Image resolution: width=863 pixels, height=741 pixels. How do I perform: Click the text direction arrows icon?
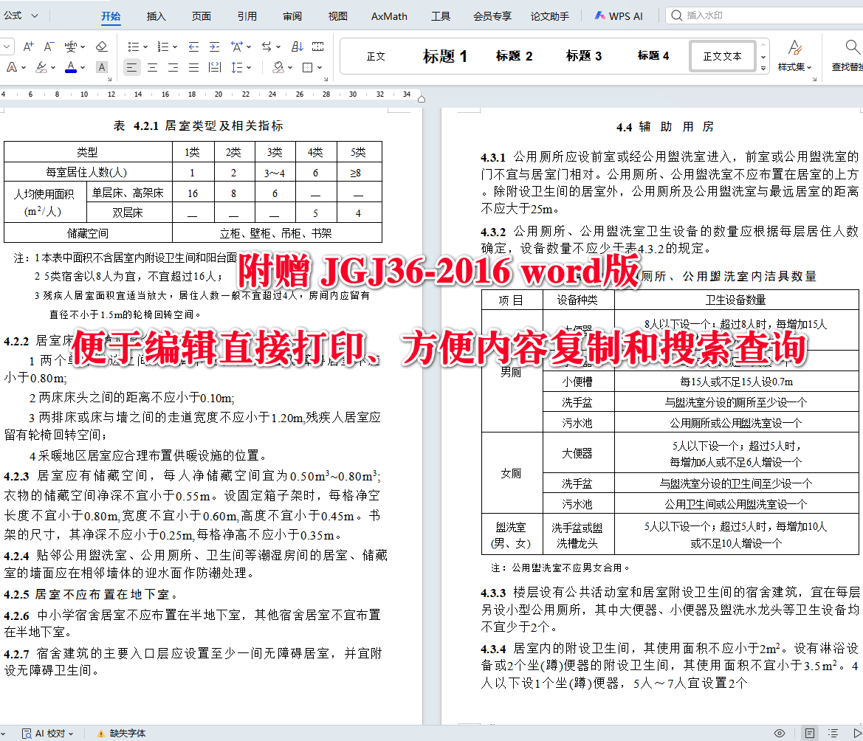tap(267, 46)
